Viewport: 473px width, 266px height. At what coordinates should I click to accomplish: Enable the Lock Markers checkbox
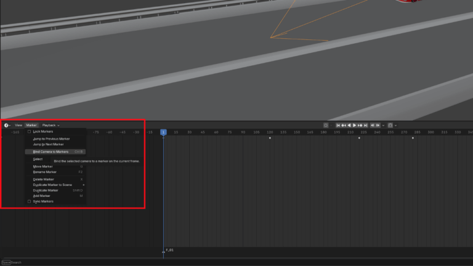pos(30,132)
